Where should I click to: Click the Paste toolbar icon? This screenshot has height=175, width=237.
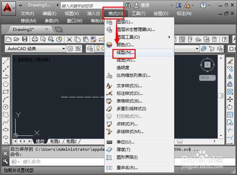click(x=85, y=39)
